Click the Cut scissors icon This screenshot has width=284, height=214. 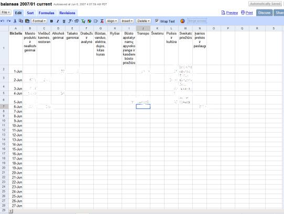tap(15, 21)
